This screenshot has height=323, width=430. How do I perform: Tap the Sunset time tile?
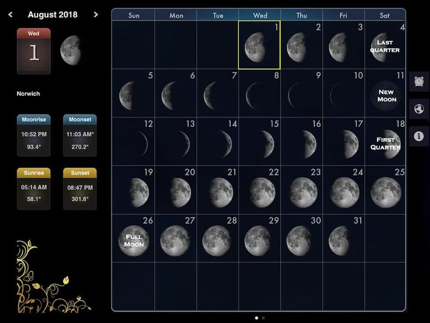click(80, 188)
